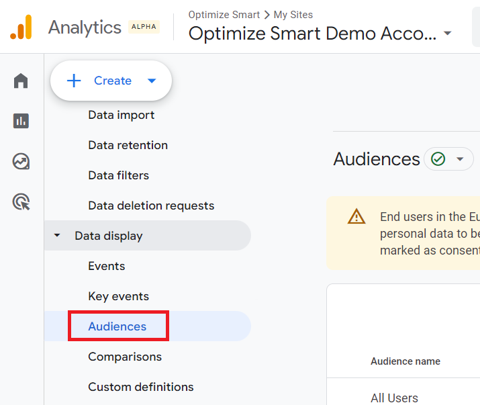Screen dimensions: 480x405
Task: Open the Comparisons page
Action: [125, 357]
